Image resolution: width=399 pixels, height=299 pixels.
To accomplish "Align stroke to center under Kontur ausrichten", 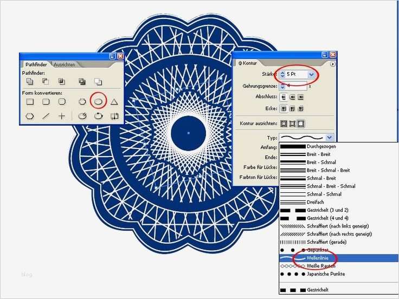I will pos(284,123).
